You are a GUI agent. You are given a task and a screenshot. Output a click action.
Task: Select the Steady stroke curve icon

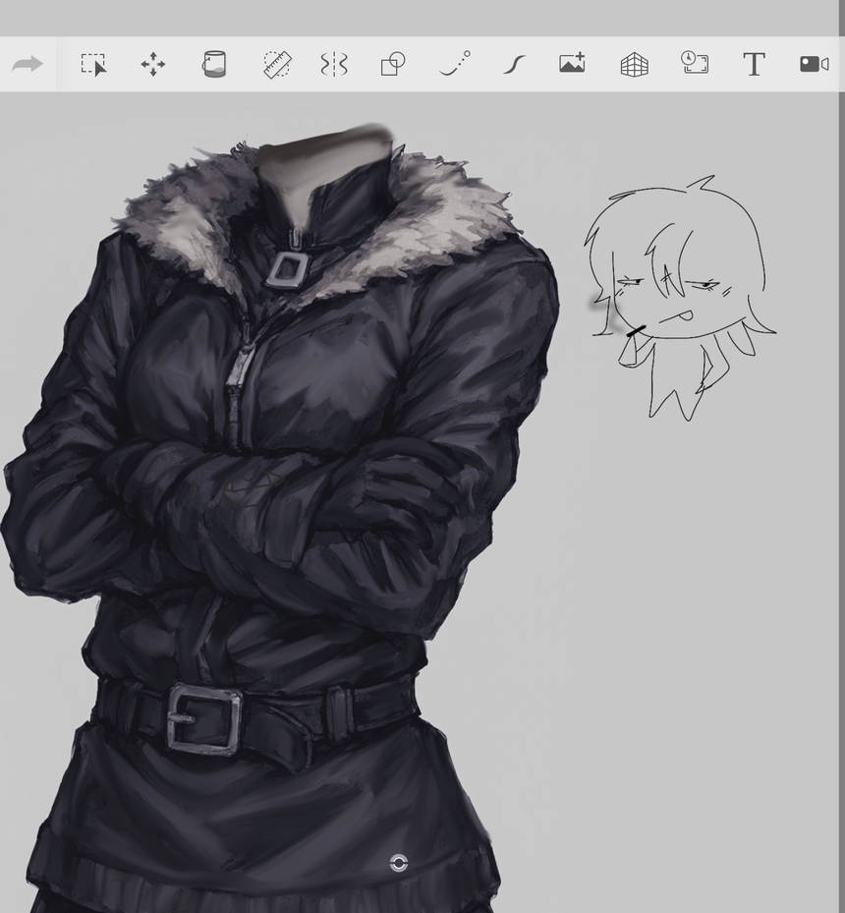514,65
